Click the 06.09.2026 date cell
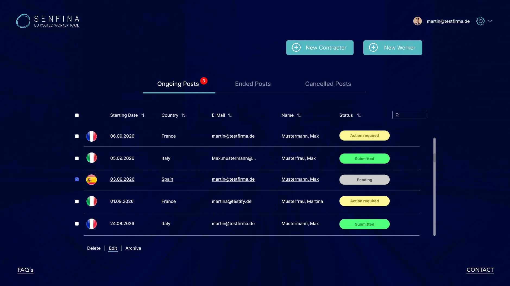This screenshot has width=510, height=286. [x=122, y=136]
